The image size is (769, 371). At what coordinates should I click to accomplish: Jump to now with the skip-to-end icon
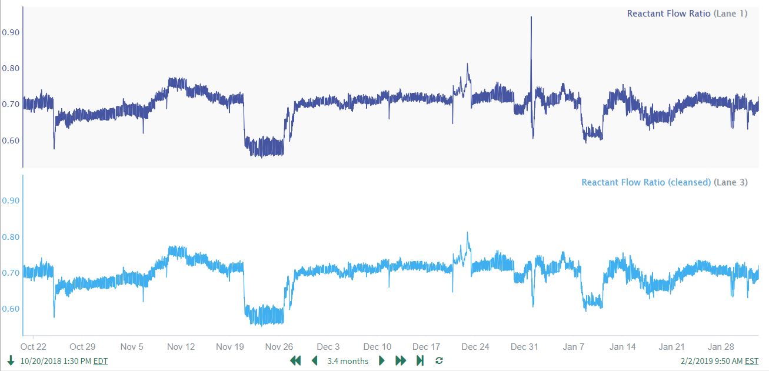click(420, 360)
